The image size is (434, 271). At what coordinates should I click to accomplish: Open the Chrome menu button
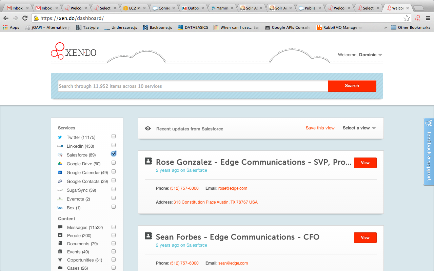point(428,18)
